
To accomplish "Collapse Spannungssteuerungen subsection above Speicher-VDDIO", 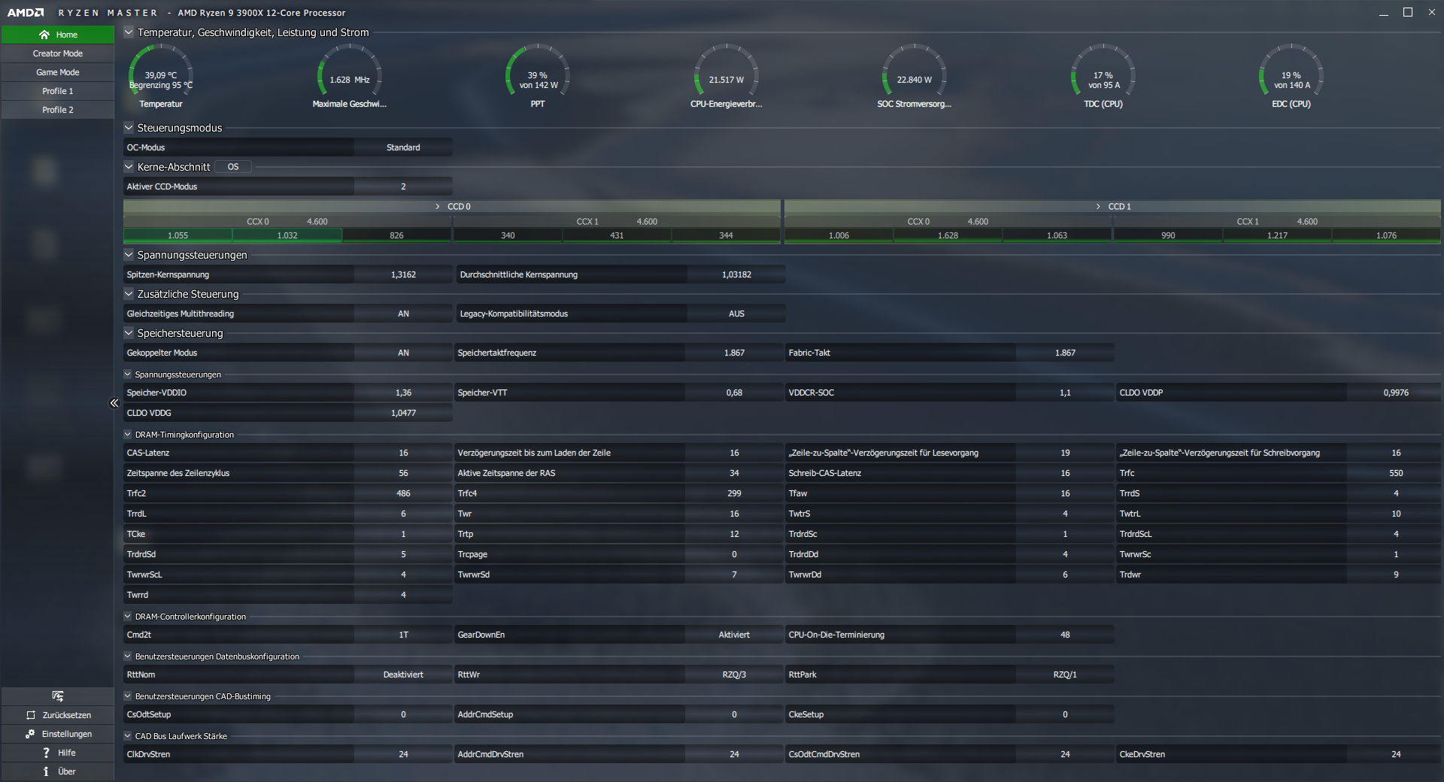I will coord(128,374).
